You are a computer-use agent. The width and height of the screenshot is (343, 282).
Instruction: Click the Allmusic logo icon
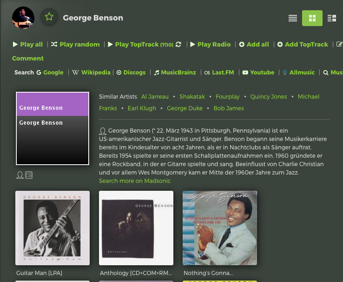285,73
